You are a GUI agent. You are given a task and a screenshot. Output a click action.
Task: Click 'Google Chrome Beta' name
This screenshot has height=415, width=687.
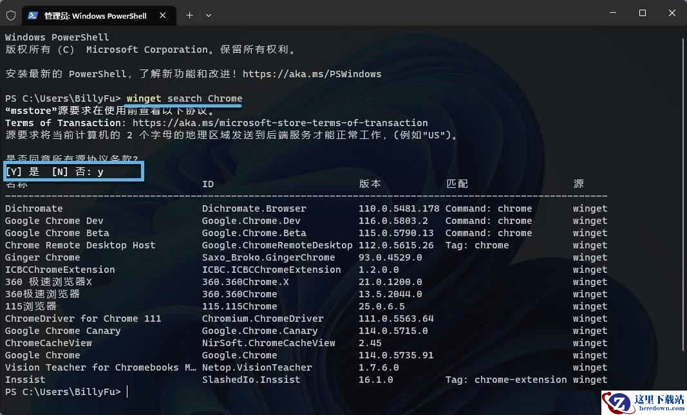[x=57, y=234]
